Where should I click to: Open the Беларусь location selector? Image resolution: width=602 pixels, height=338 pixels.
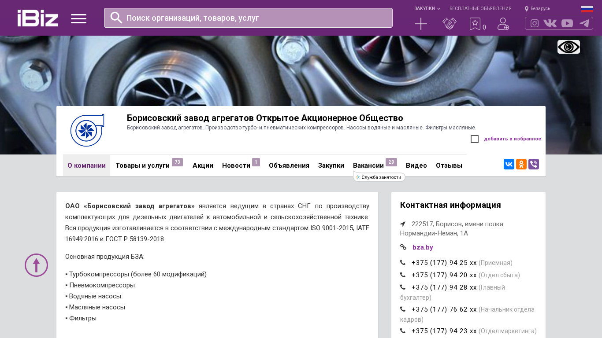pyautogui.click(x=538, y=9)
